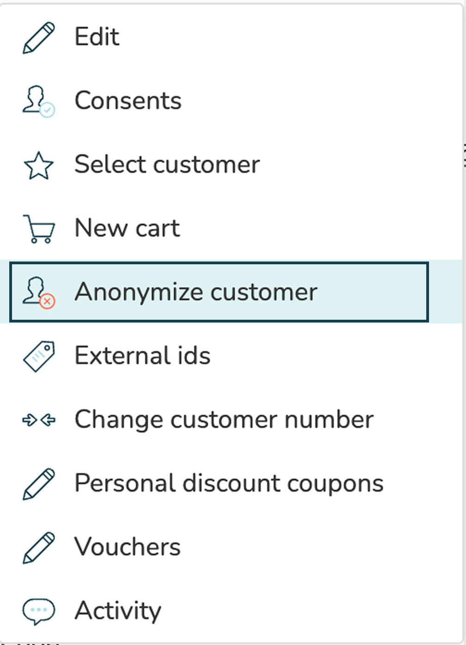Click the person-with-red-x anonymize icon
This screenshot has height=645, width=466.
pyautogui.click(x=39, y=292)
